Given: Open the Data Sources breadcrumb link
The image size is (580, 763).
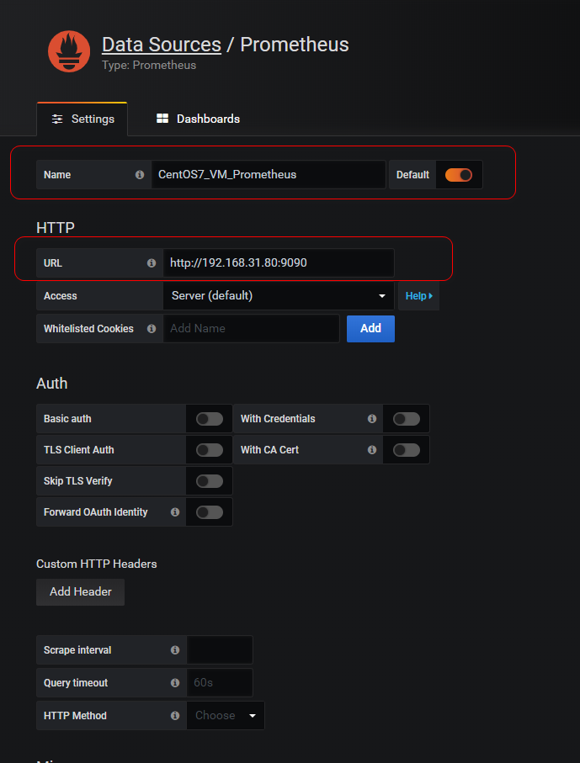Looking at the screenshot, I should pos(162,45).
